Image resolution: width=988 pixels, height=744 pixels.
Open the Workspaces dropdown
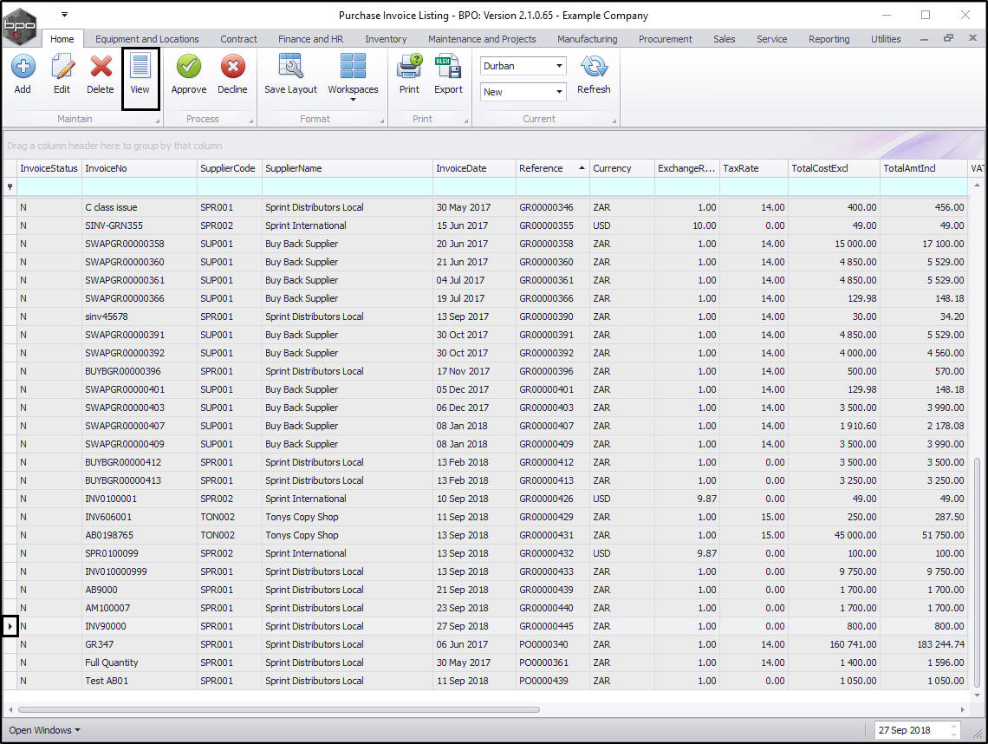[x=353, y=76]
